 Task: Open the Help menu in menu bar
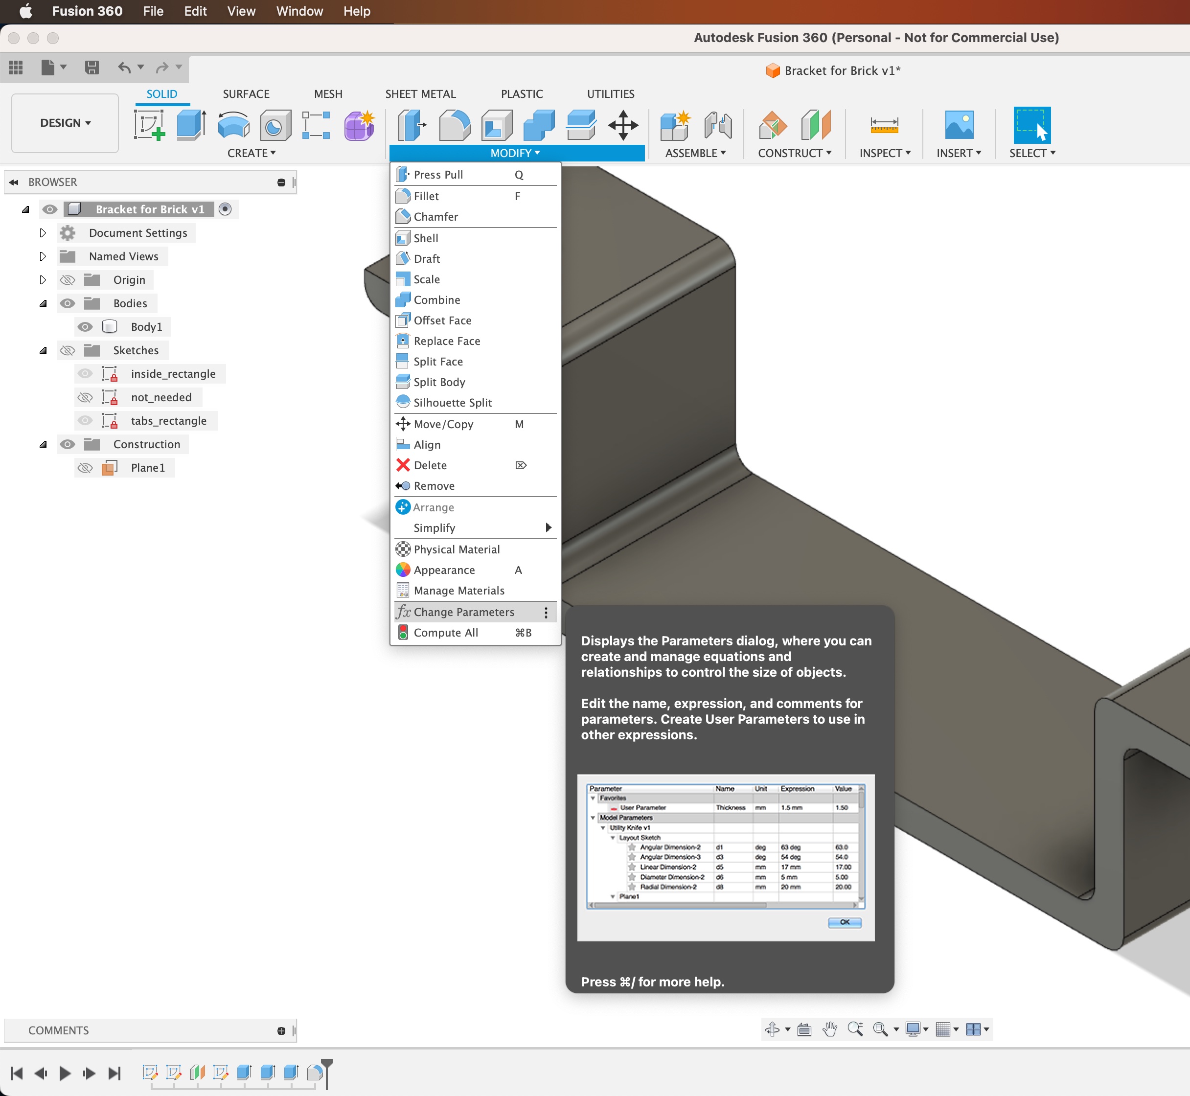pyautogui.click(x=357, y=11)
